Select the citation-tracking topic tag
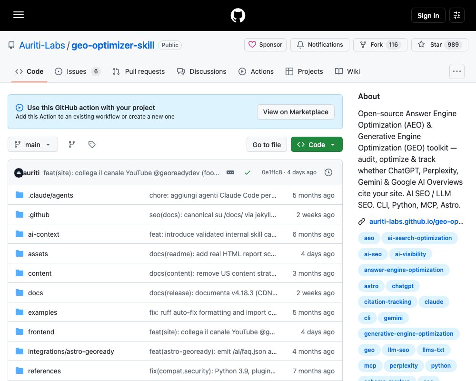The width and height of the screenshot is (476, 381). (387, 301)
